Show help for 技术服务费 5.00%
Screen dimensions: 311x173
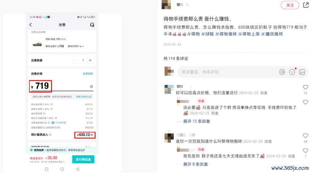[51, 104]
